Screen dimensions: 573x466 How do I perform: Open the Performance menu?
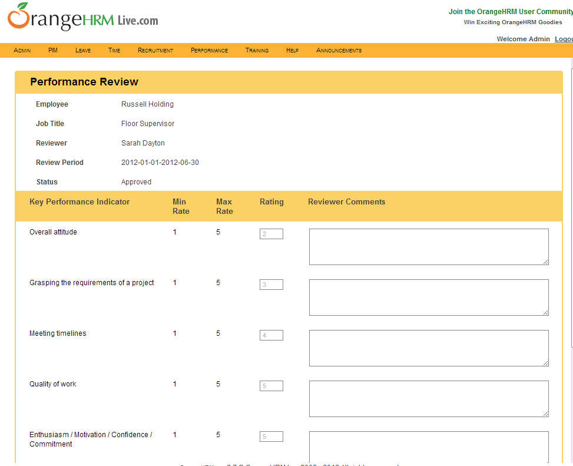click(209, 51)
